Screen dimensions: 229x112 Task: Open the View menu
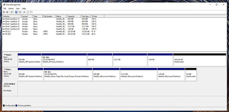(x=18, y=8)
